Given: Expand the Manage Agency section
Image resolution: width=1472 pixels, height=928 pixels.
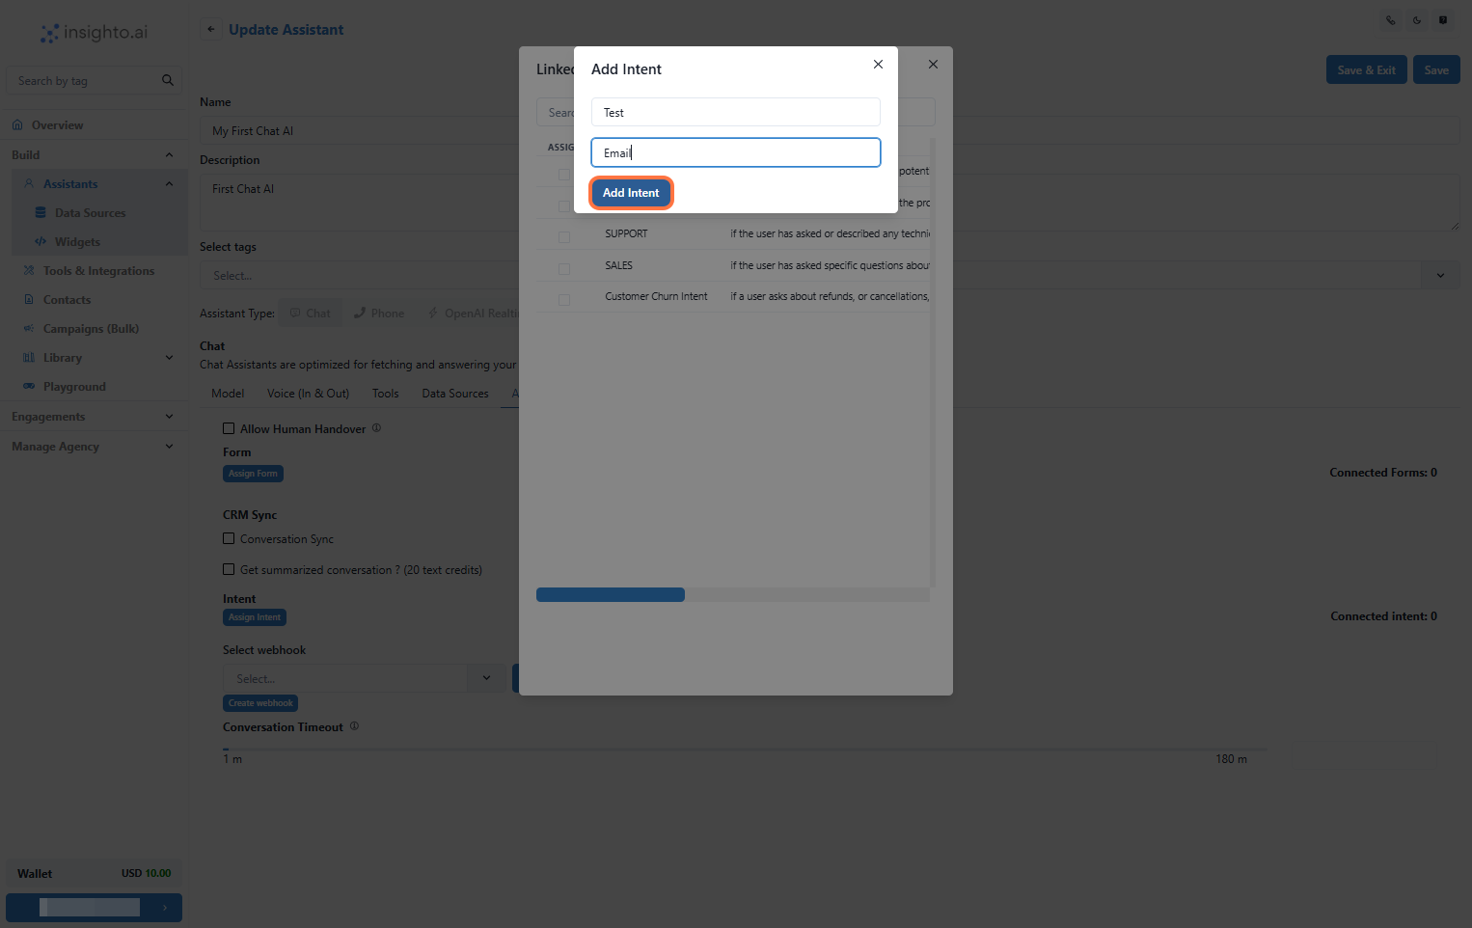Looking at the screenshot, I should tap(169, 447).
